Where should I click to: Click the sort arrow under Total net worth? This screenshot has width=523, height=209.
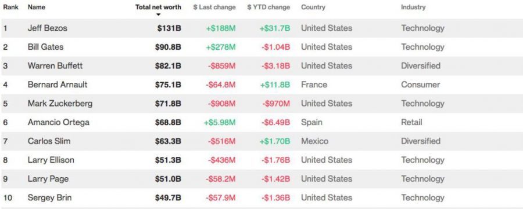(159, 14)
